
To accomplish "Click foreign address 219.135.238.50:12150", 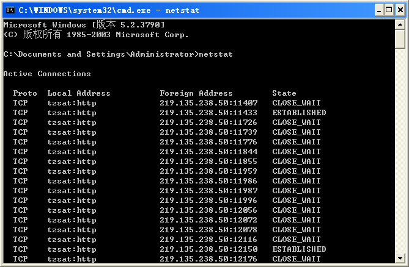I will [x=208, y=249].
